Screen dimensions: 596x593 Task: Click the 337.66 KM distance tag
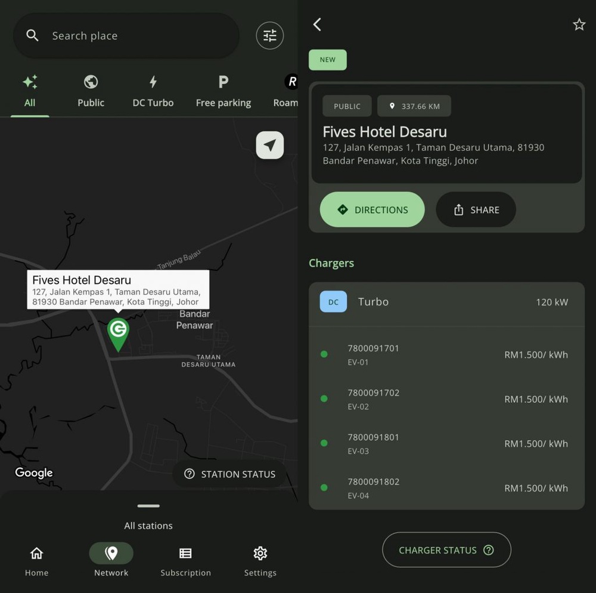(414, 106)
